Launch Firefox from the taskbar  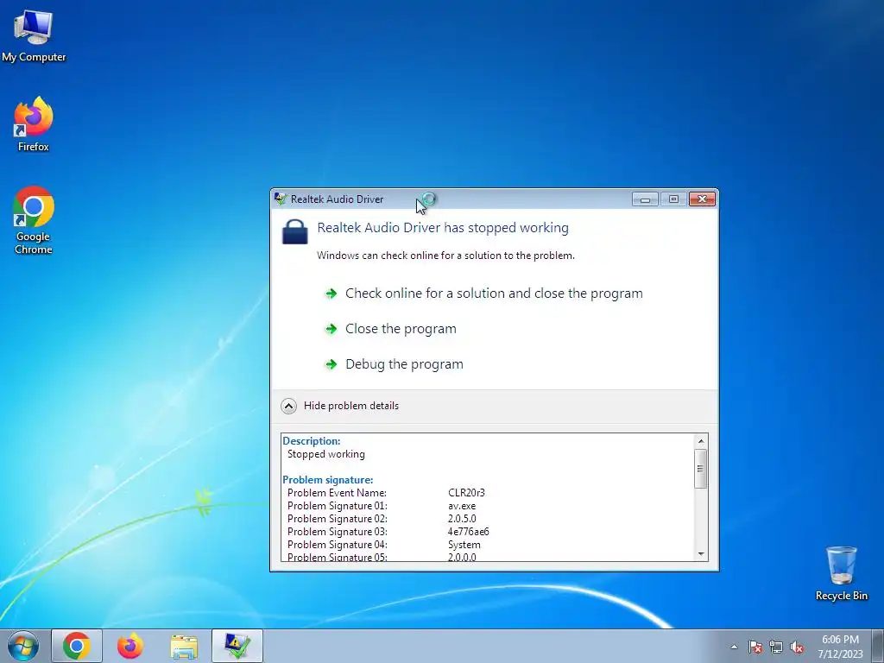[130, 646]
